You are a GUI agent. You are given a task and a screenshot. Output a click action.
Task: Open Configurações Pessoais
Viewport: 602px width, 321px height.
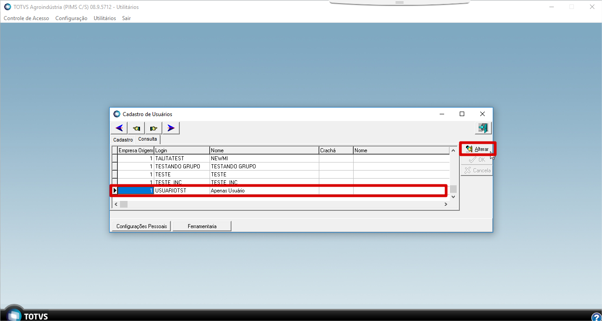[x=141, y=226]
